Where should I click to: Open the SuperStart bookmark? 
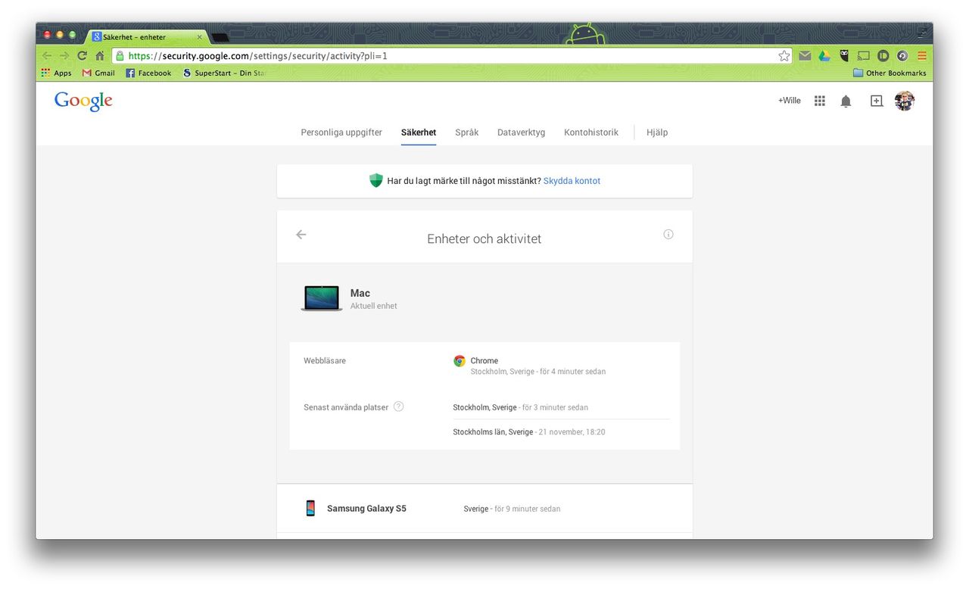pyautogui.click(x=223, y=73)
